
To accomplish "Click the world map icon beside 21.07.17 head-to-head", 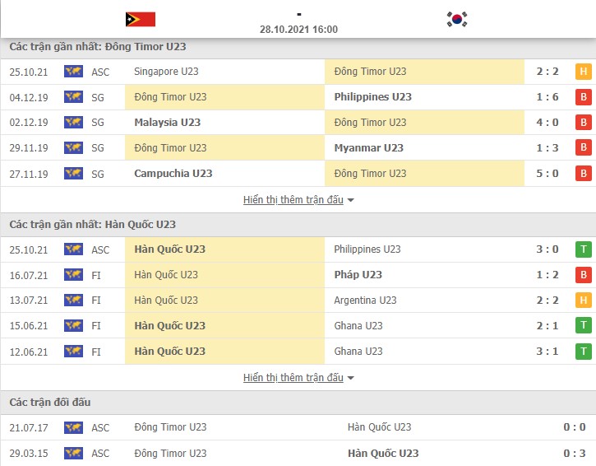I will click(x=73, y=427).
